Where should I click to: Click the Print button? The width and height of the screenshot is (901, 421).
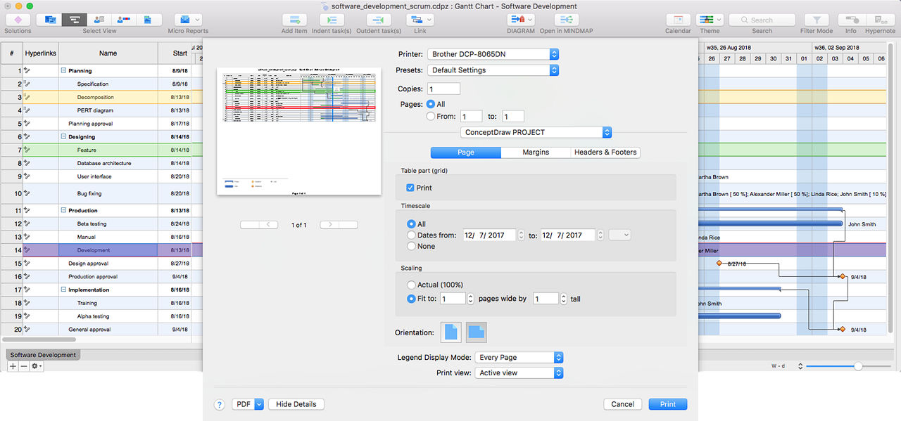(668, 404)
